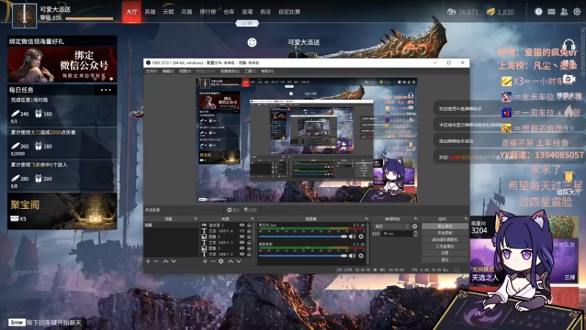Mute the 麦克风/Aux channel speaker icon

coord(352,236)
